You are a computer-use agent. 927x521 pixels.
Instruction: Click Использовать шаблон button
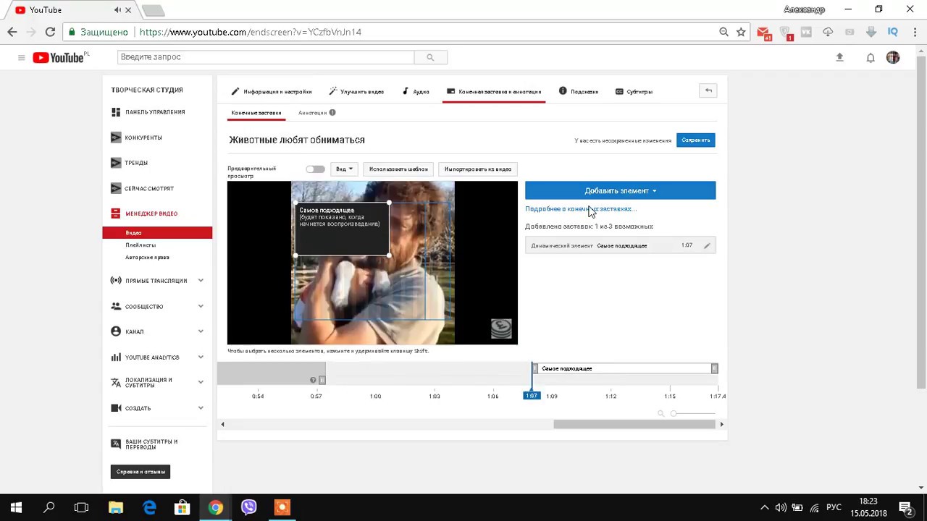tap(398, 169)
